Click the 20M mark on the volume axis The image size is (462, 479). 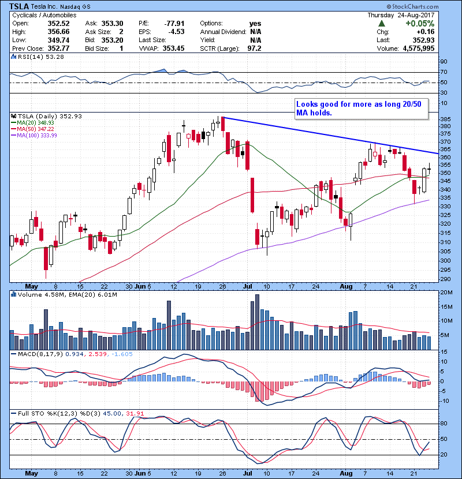point(446,293)
